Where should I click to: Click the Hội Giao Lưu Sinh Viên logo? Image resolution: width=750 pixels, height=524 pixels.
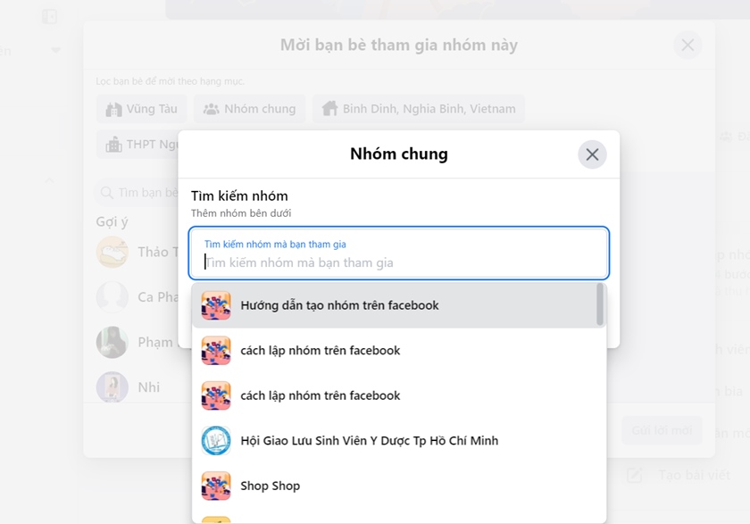(x=216, y=441)
